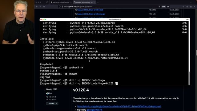Click the 'mkdir -p $HOME/tools/hugo' line
Image resolution: width=197 pixels, height=111 pixels.
[x=72, y=80]
